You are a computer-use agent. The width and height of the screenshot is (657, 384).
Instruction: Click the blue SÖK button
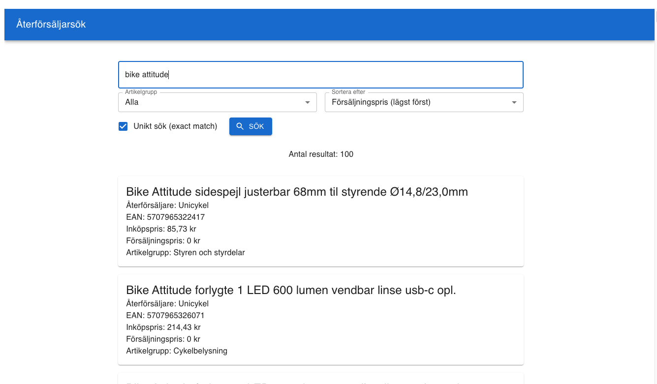(x=250, y=126)
